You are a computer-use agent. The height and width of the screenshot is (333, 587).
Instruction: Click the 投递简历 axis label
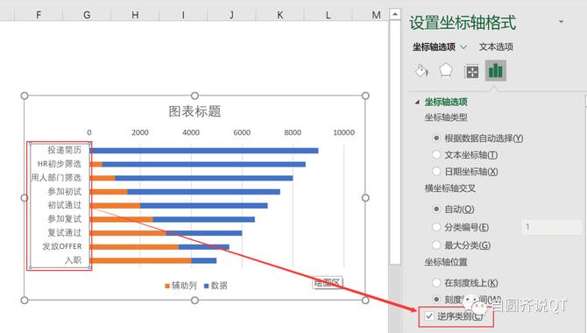(64, 150)
